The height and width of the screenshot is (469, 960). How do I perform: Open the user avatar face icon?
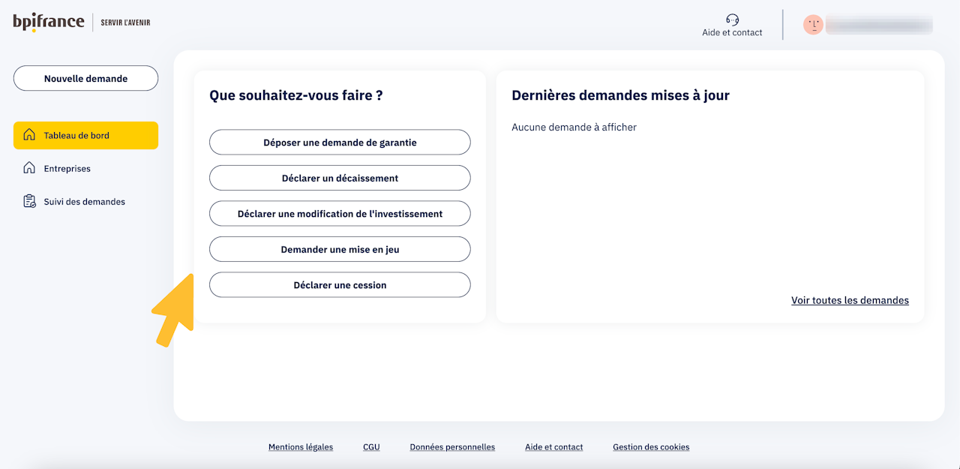(x=813, y=25)
